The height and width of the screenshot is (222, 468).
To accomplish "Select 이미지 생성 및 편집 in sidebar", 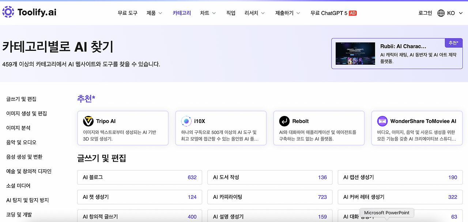I will click(27, 113).
